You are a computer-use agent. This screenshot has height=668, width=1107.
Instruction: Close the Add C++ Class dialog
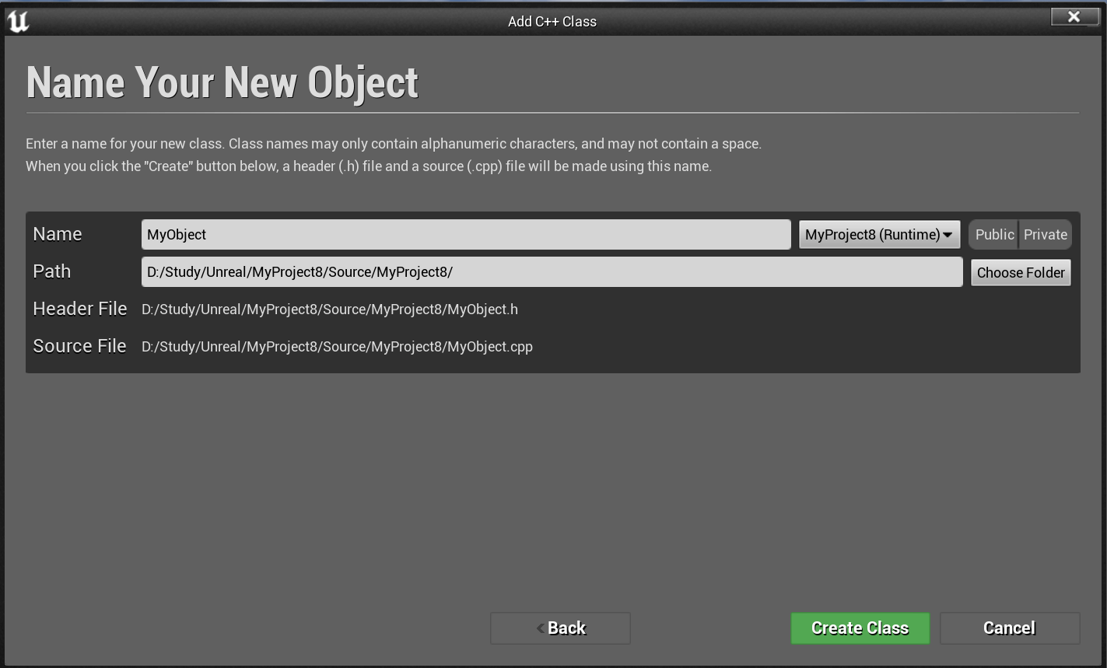(1074, 16)
